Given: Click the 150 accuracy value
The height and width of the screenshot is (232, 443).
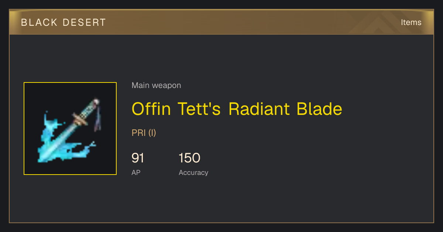Looking at the screenshot, I should tap(189, 158).
